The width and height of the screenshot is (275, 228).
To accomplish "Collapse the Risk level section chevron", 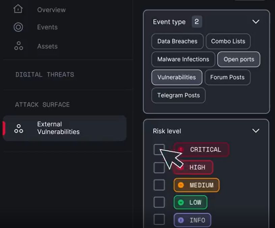I will tap(256, 131).
